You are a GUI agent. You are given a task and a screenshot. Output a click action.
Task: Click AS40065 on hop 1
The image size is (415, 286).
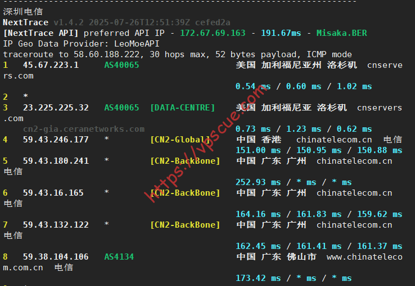click(121, 65)
